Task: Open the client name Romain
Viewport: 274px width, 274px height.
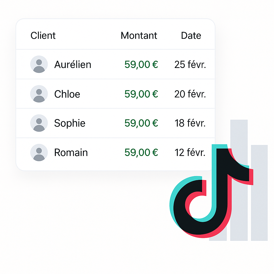Action: point(71,152)
